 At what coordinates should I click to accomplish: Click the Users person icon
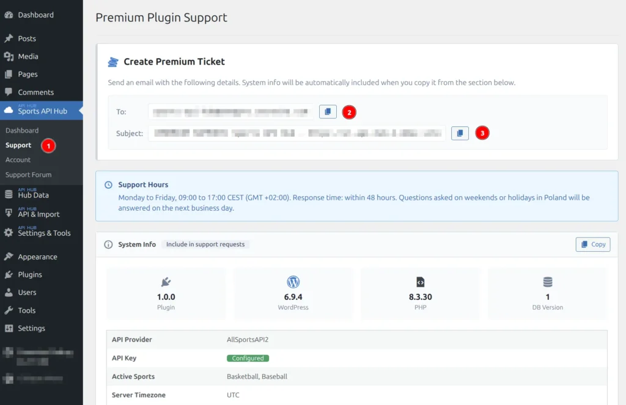(9, 293)
